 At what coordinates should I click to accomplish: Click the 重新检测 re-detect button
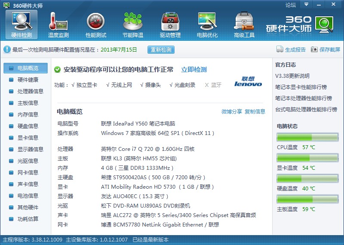coord(161,49)
